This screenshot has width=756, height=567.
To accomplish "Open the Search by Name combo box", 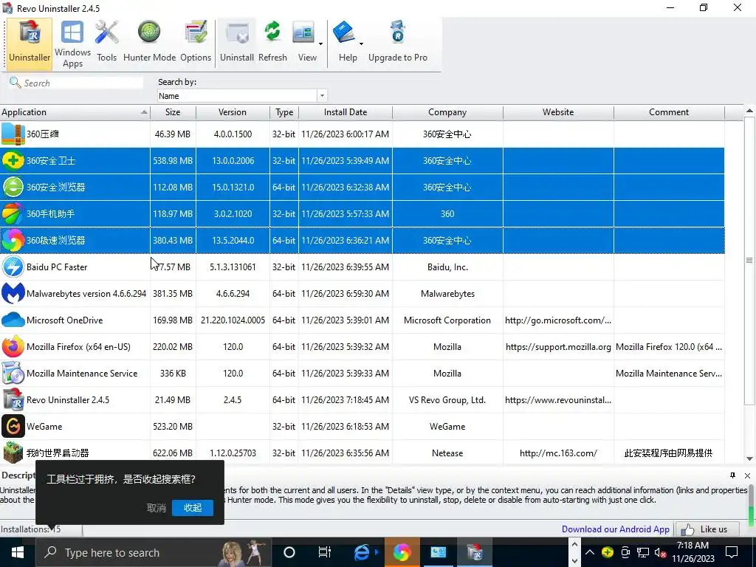I will (242, 95).
